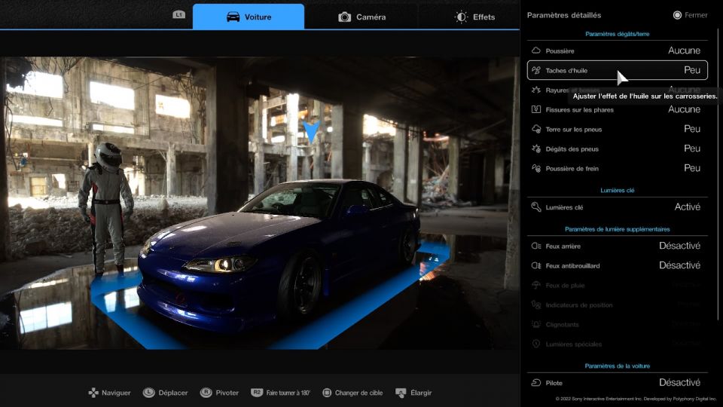
Task: Click Changer de cible label
Action: tap(358, 393)
